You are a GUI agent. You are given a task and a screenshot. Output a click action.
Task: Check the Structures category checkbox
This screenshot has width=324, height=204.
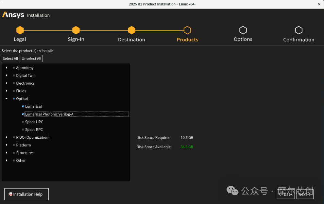[x=14, y=153]
